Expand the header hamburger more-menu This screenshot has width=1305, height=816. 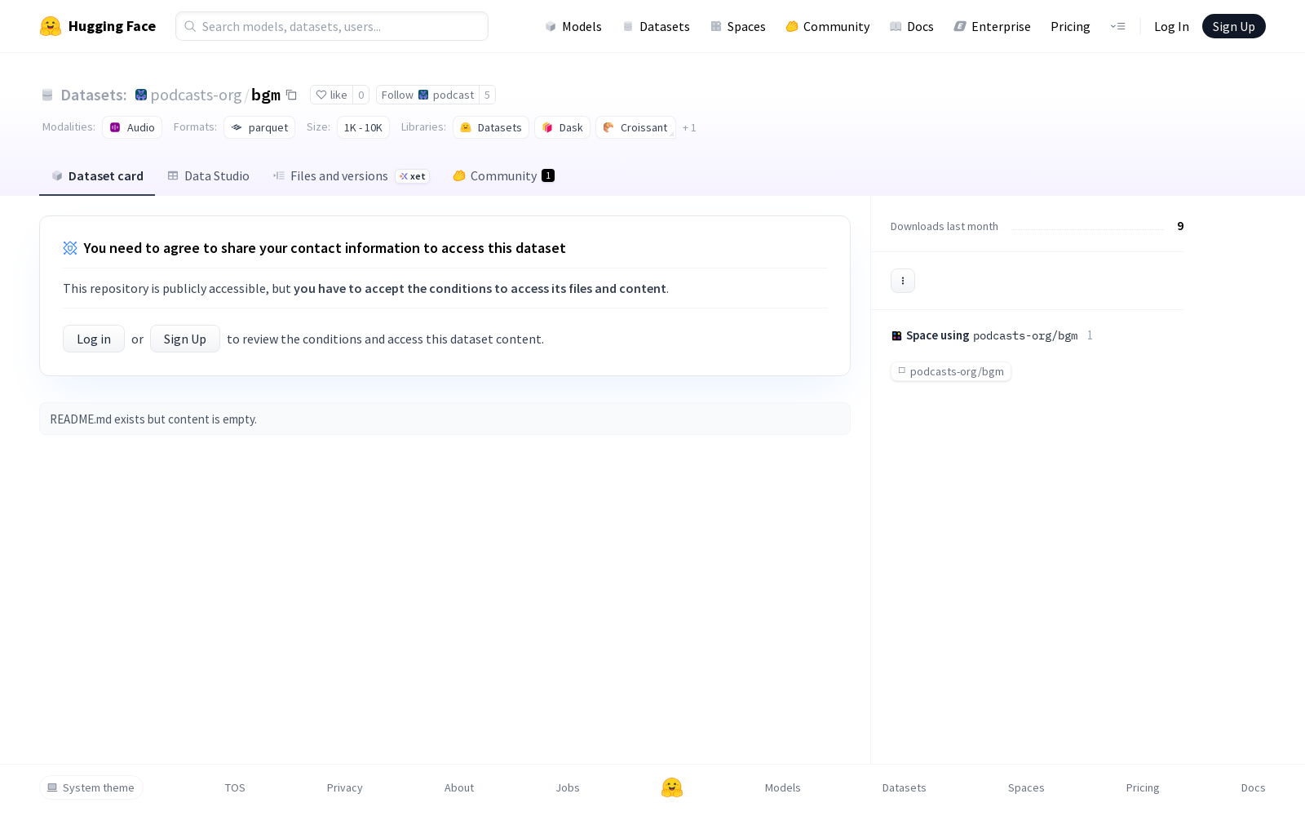[x=1117, y=26]
